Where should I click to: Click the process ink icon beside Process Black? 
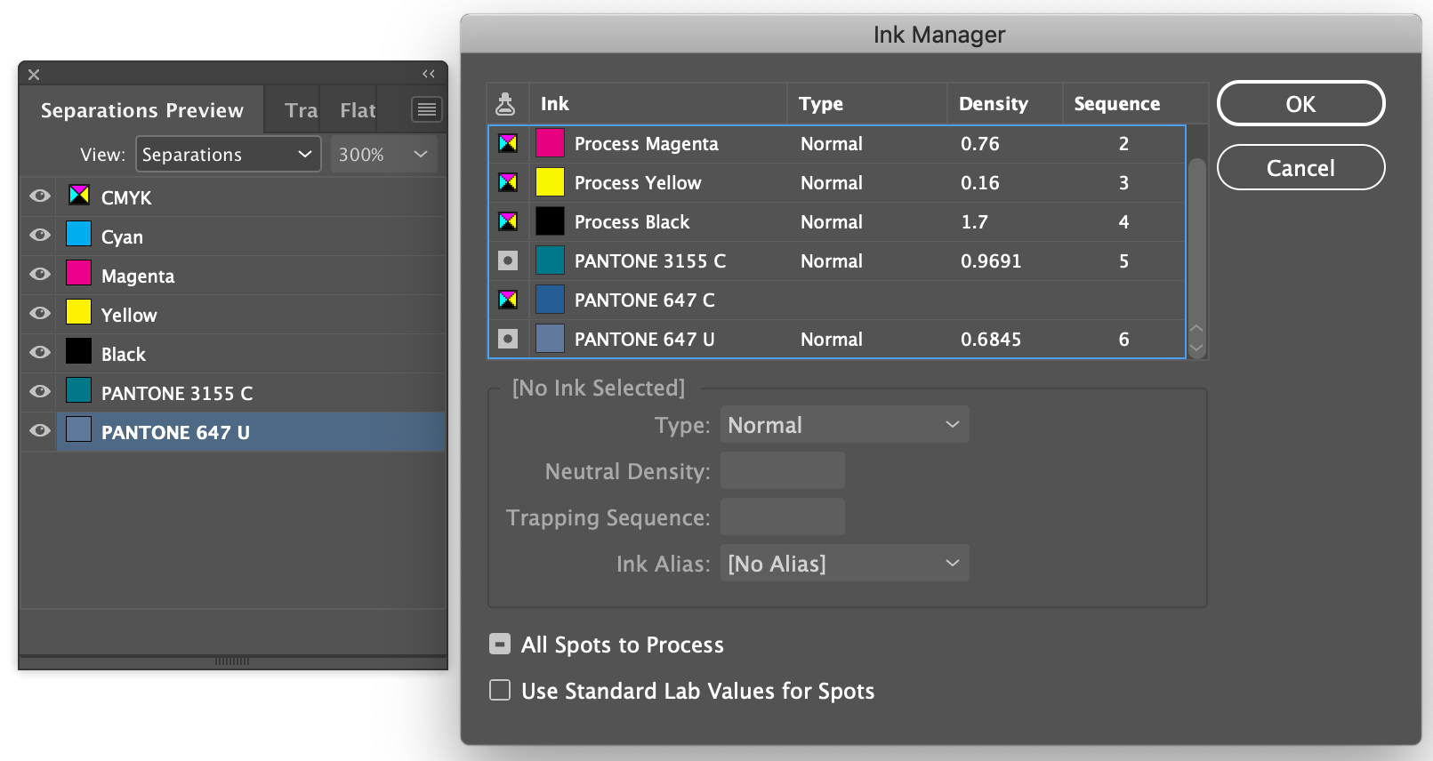508,221
